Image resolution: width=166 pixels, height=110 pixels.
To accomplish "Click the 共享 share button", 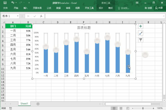I will (x=159, y=8).
